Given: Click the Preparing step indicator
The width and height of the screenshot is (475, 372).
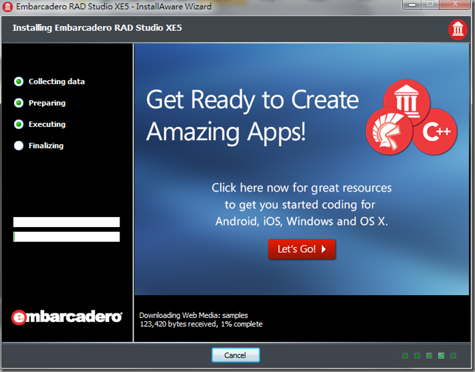Looking at the screenshot, I should (x=19, y=103).
